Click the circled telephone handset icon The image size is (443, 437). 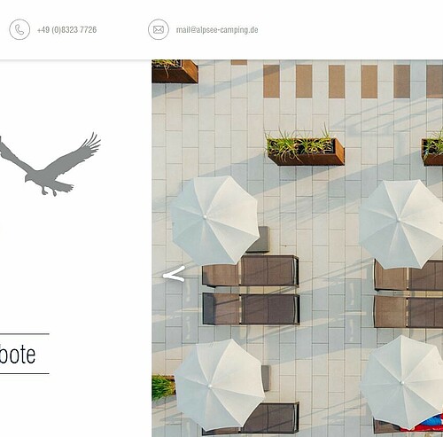click(x=19, y=29)
